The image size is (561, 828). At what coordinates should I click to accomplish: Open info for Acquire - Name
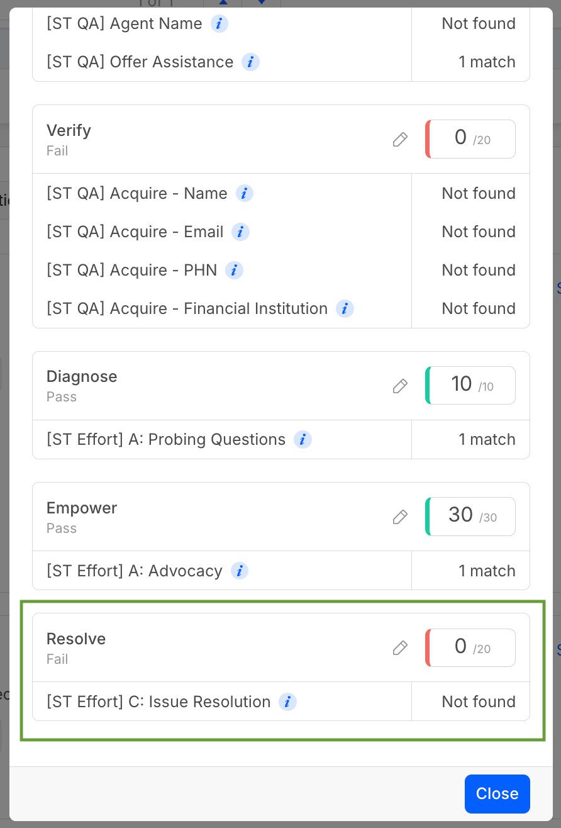point(244,193)
